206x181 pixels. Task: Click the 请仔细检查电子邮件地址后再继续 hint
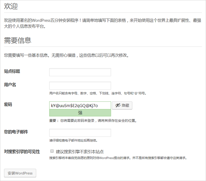point(73,141)
